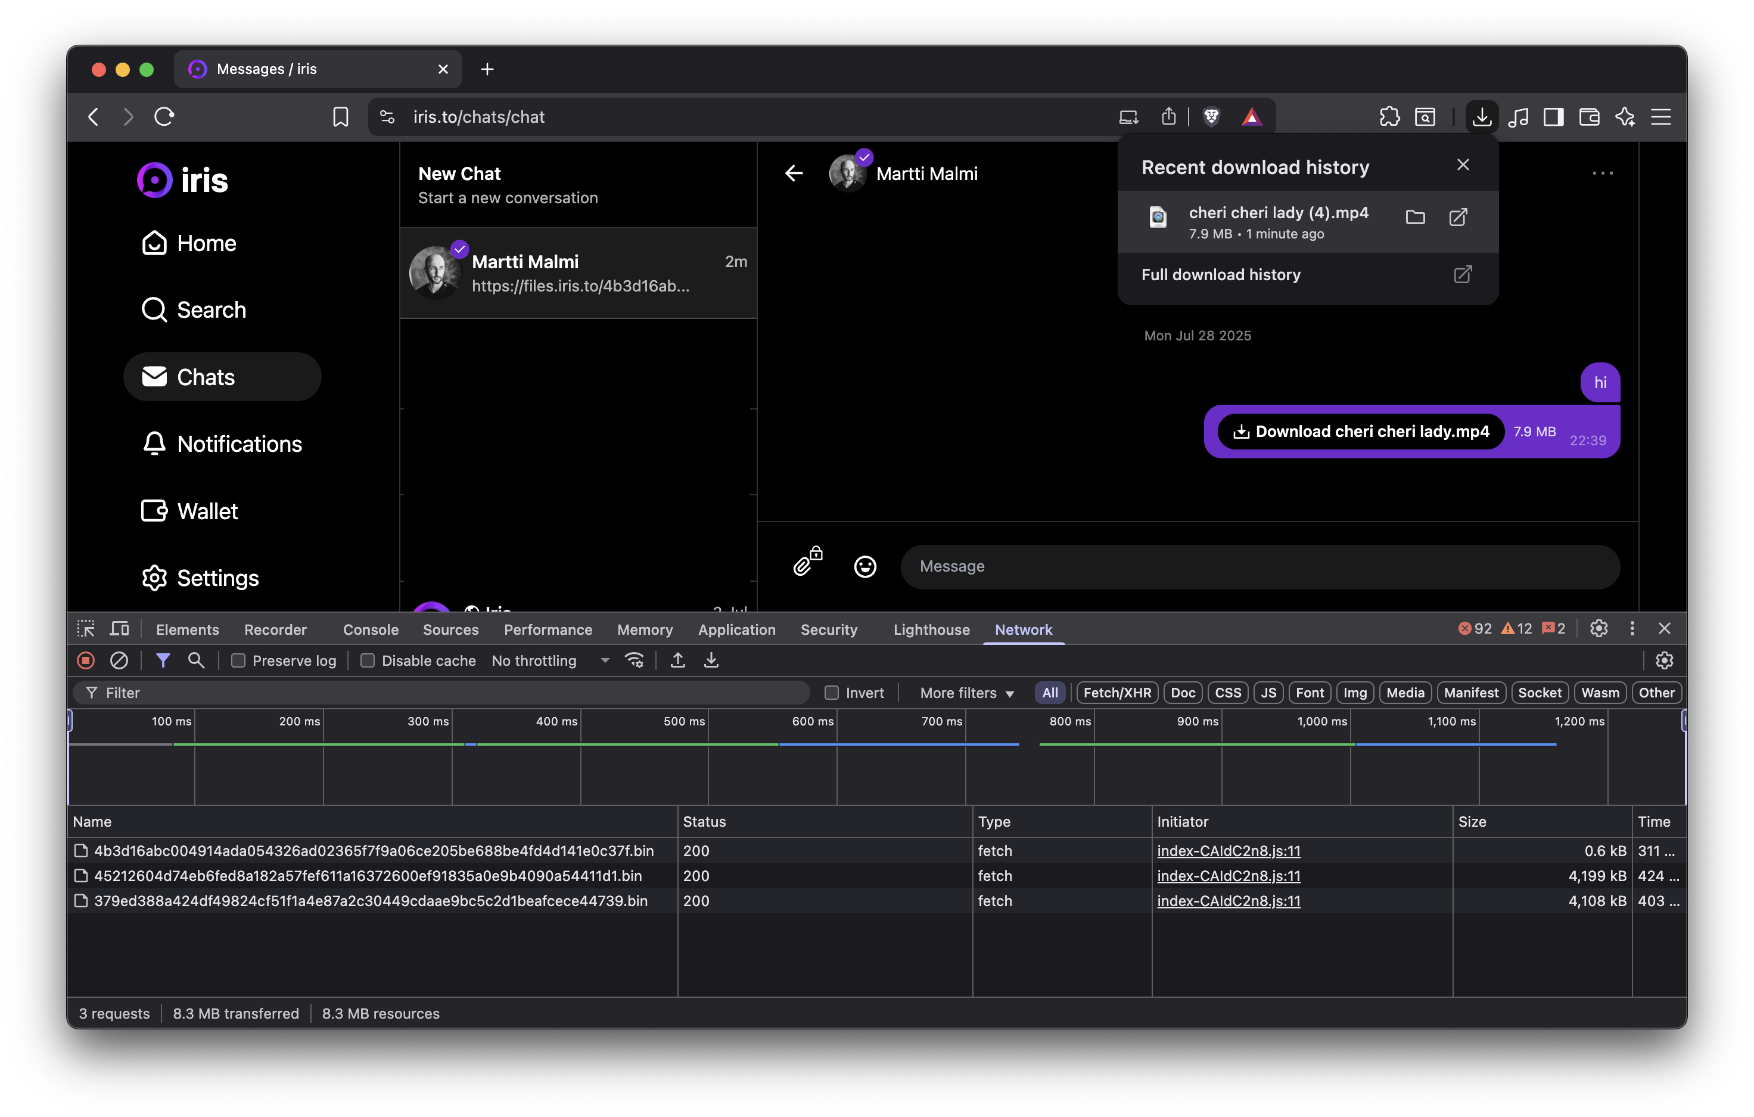Expand More filters dropdown
Screen dimensions: 1754x1117
pyautogui.click(x=966, y=692)
